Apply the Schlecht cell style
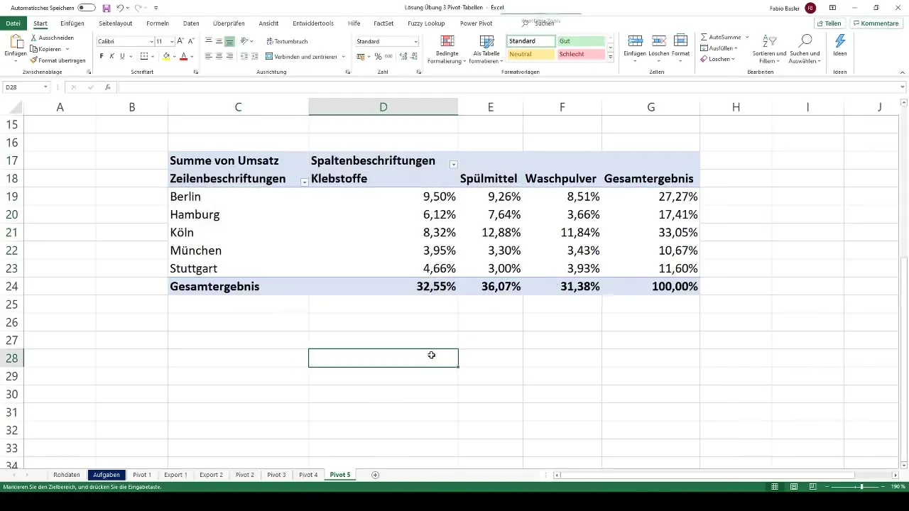 click(581, 54)
